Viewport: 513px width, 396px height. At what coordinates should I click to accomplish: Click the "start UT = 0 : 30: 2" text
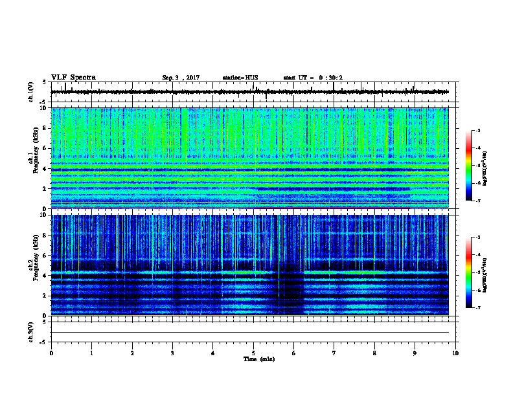tap(313, 78)
